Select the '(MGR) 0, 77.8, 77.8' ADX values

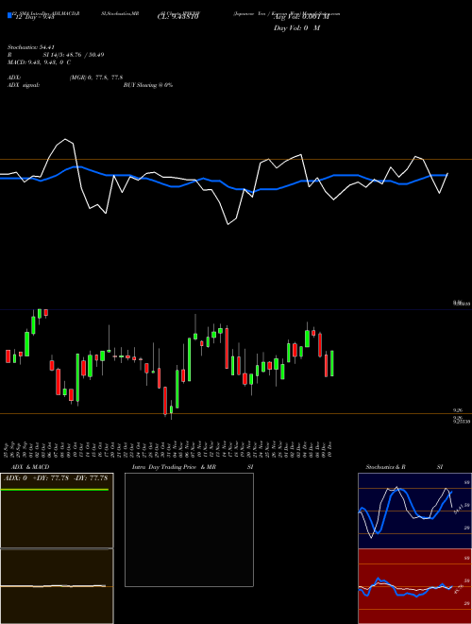95,78
